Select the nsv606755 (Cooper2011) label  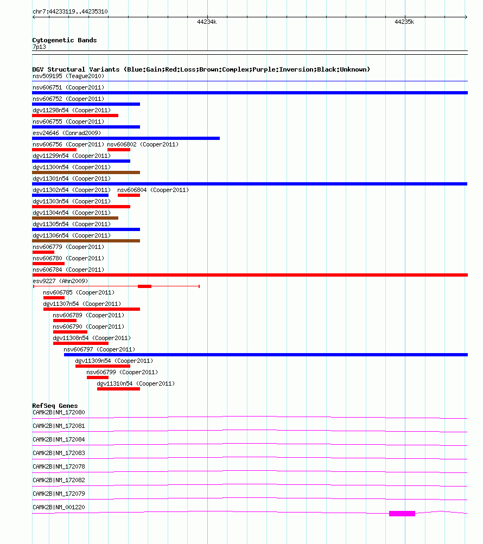68,122
